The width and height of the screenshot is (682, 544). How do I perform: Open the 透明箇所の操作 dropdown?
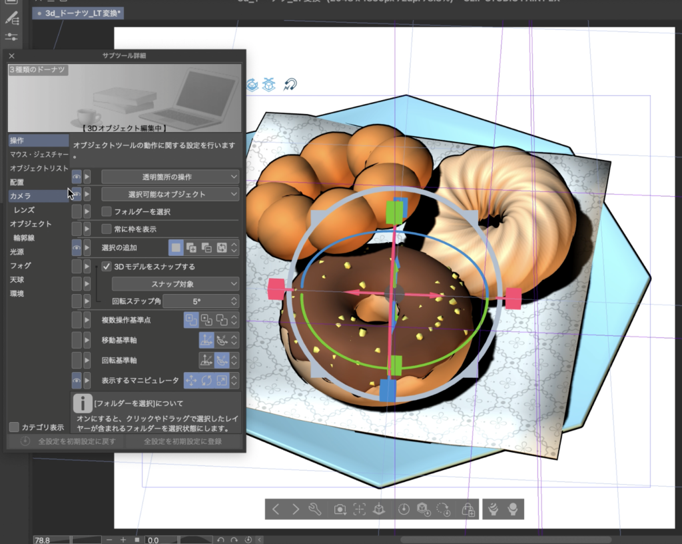pos(170,177)
